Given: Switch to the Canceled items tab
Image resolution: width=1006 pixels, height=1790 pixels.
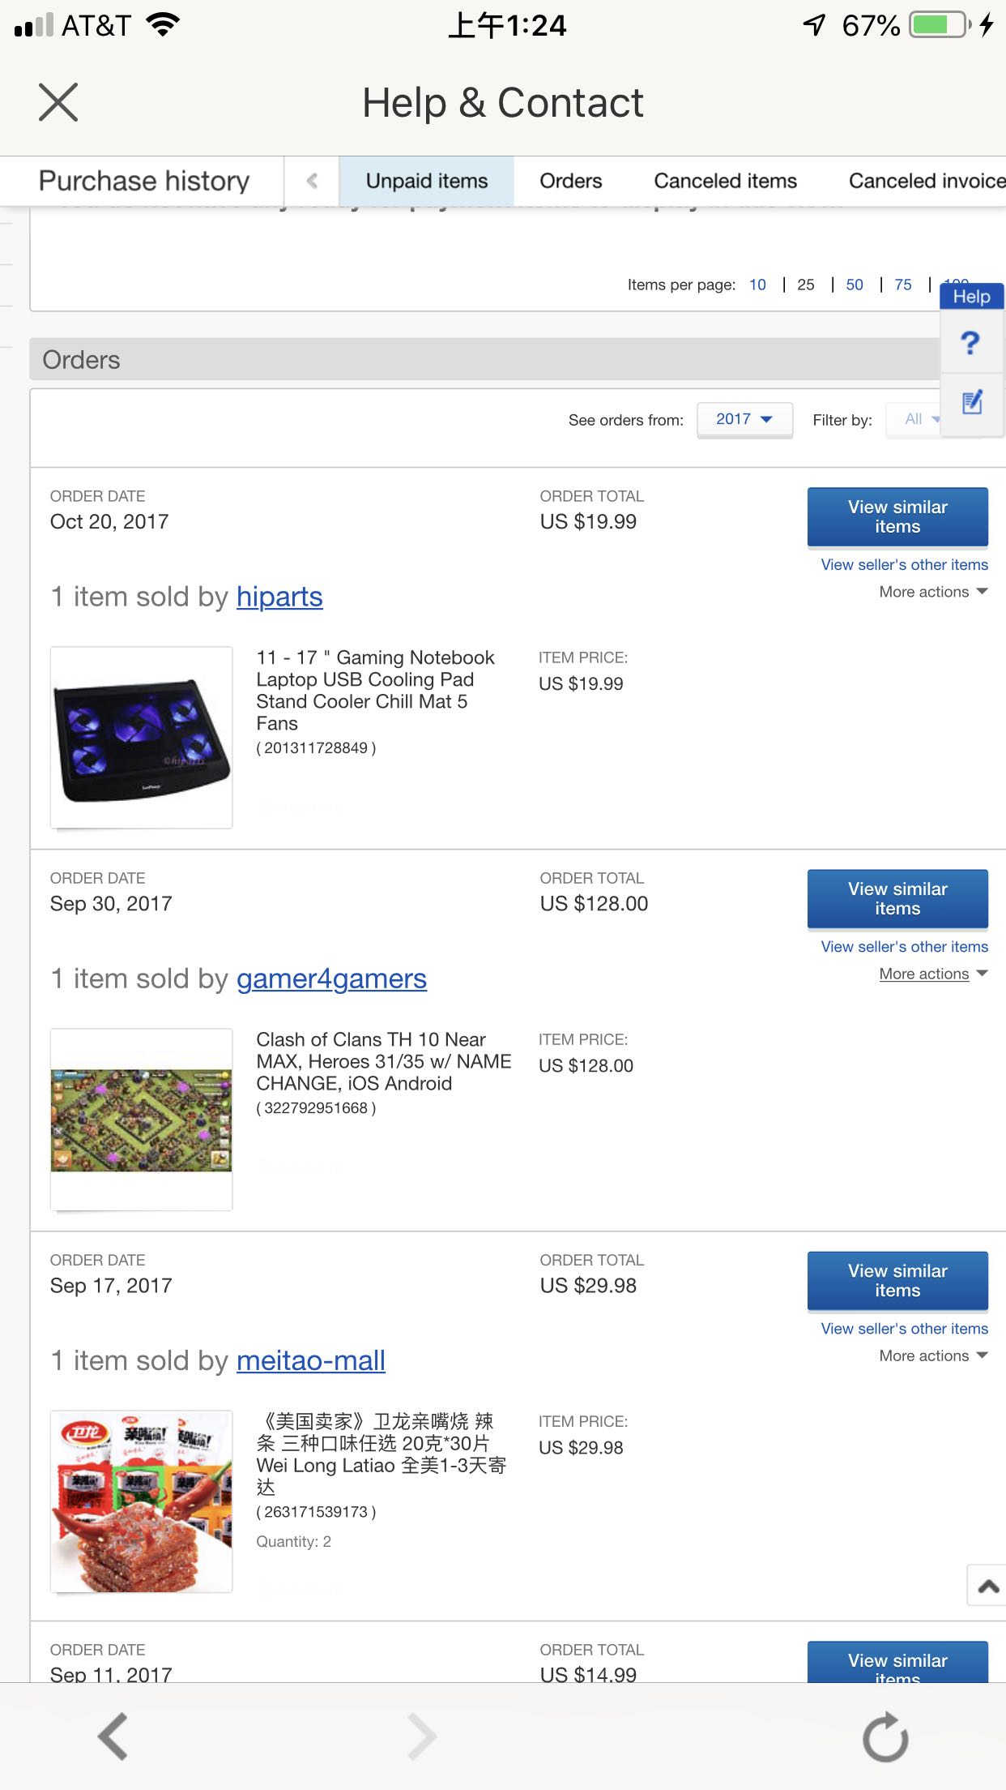Looking at the screenshot, I should [725, 181].
